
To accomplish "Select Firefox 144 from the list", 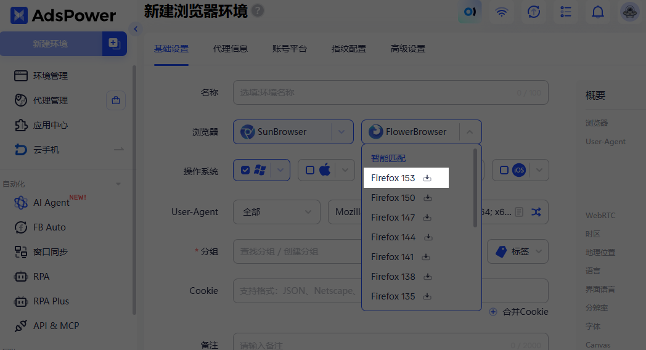I will 393,237.
